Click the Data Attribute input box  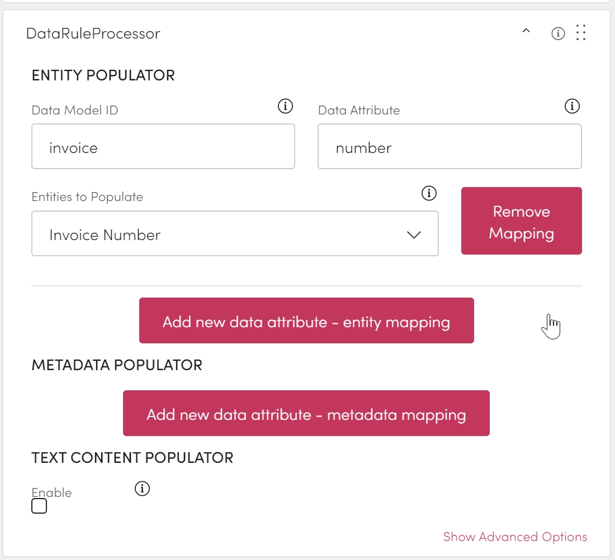click(x=450, y=147)
